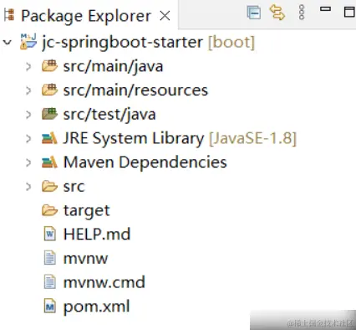Viewport: 356px width, 330px height.
Task: Click the target folder icon
Action: point(49,210)
